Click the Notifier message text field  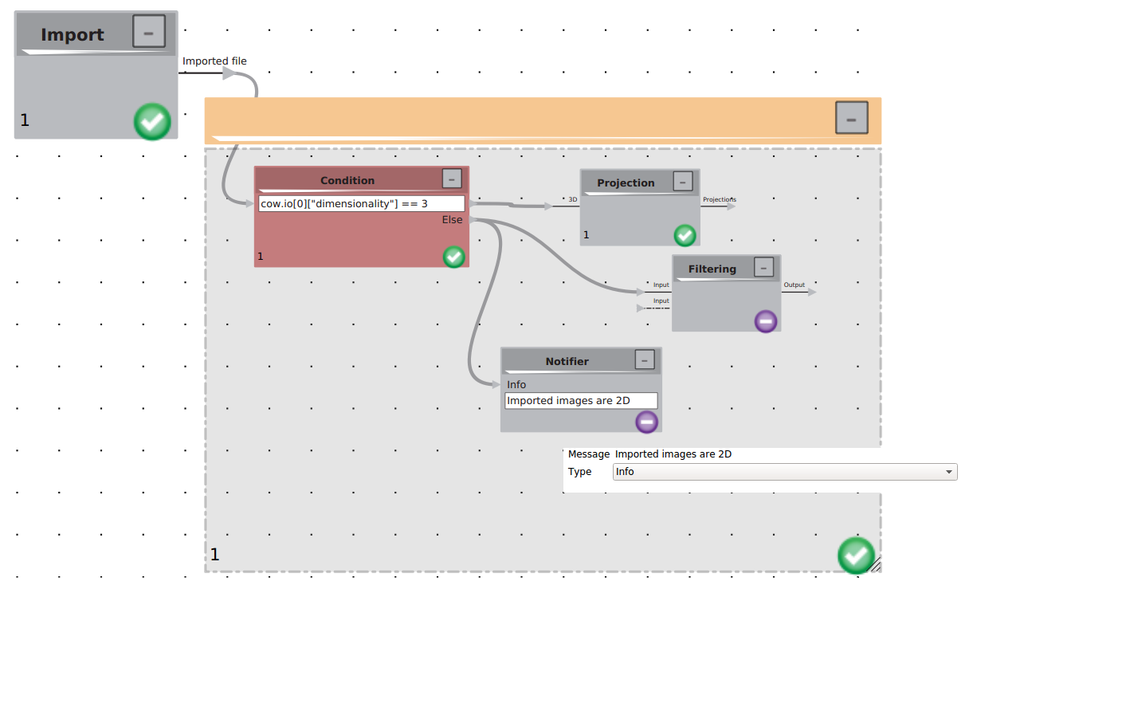click(581, 401)
